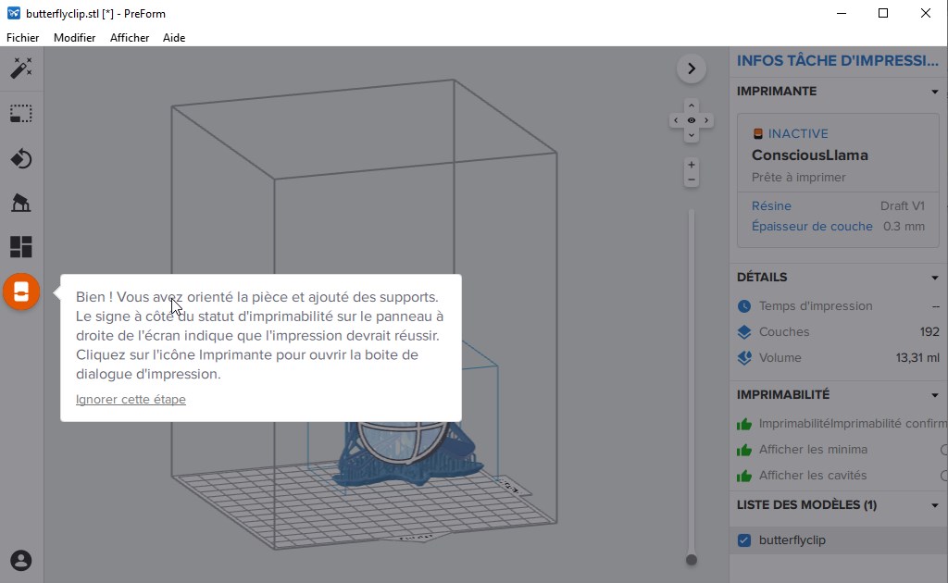948x583 pixels.
Task: Select the One-Click Print magic wand tool
Action: pyautogui.click(x=21, y=68)
